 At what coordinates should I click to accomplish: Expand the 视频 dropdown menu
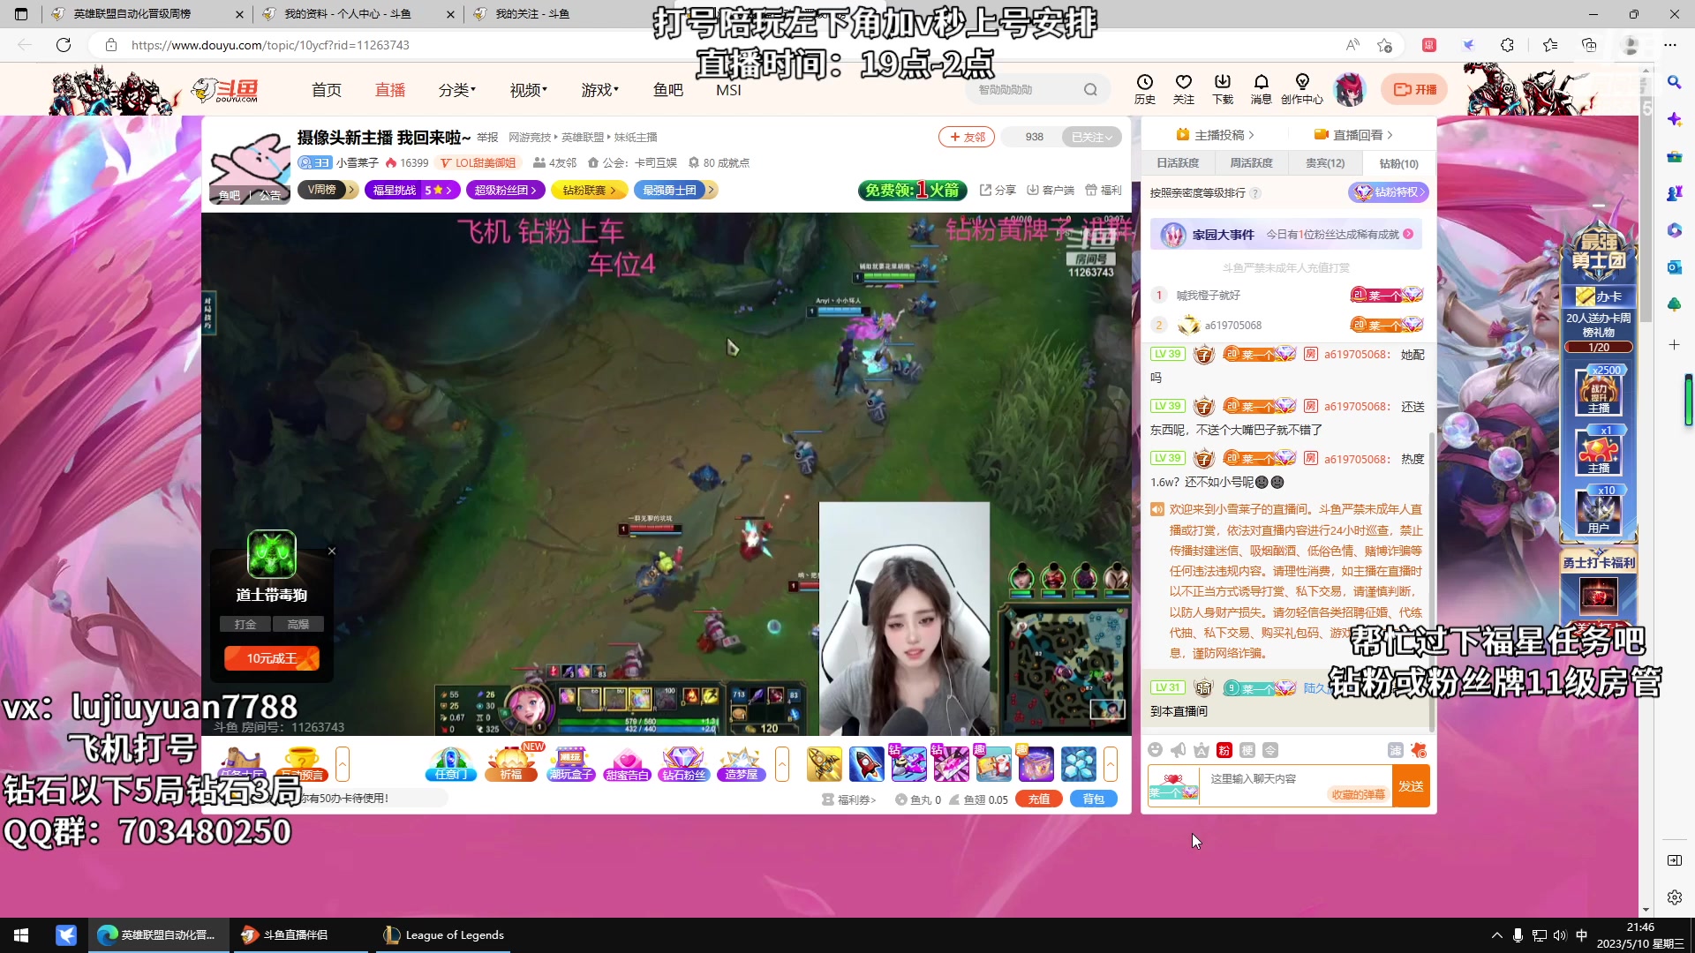[x=529, y=90]
